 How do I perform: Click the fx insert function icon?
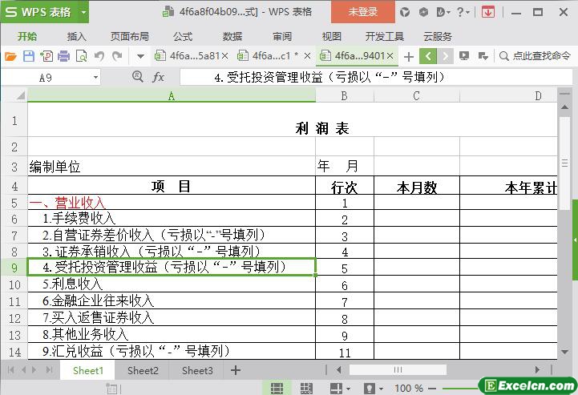158,77
